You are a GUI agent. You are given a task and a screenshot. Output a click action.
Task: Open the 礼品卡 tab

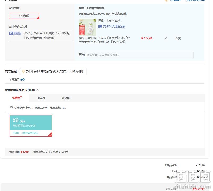pos(42,98)
